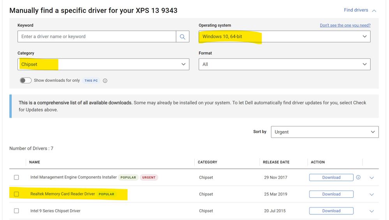389x220 pixels.
Task: Expand the Realtek Memory Card Reader row details
Action: [x=371, y=194]
